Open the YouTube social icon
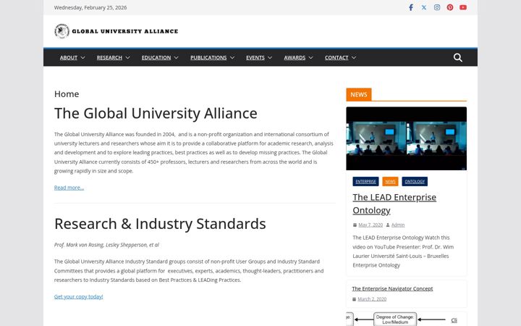 click(463, 7)
